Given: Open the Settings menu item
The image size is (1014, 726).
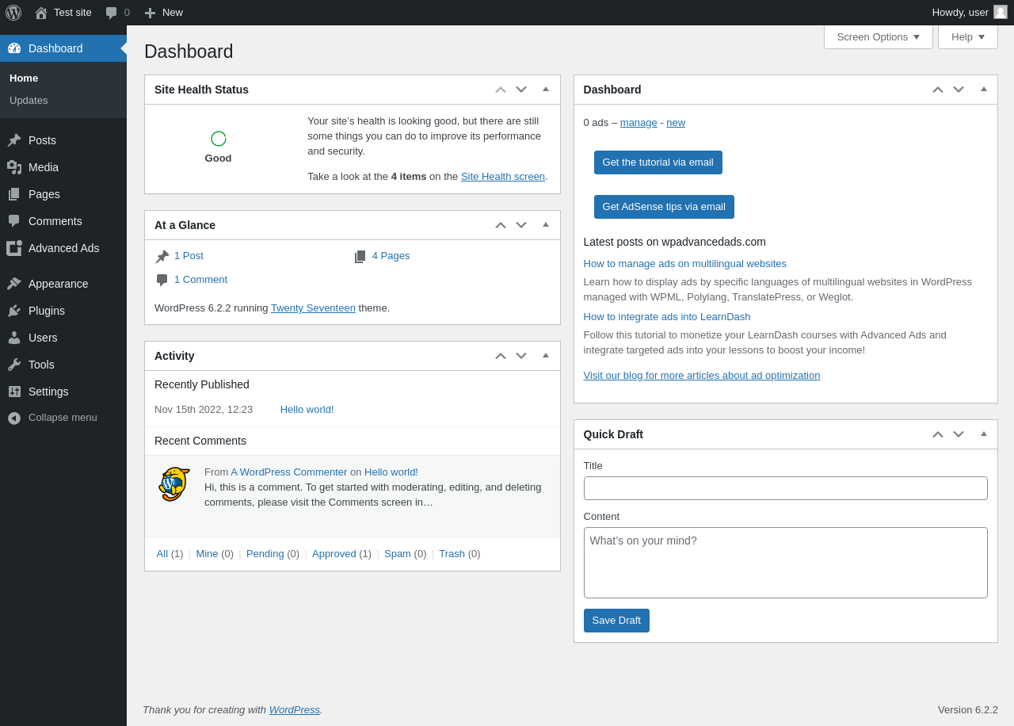Looking at the screenshot, I should point(48,392).
